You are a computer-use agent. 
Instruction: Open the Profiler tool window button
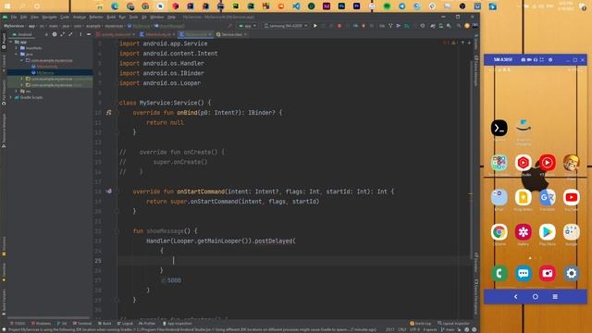coord(147,323)
